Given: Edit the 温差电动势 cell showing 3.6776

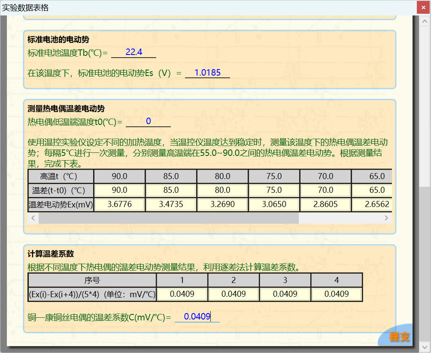Looking at the screenshot, I should [x=119, y=205].
